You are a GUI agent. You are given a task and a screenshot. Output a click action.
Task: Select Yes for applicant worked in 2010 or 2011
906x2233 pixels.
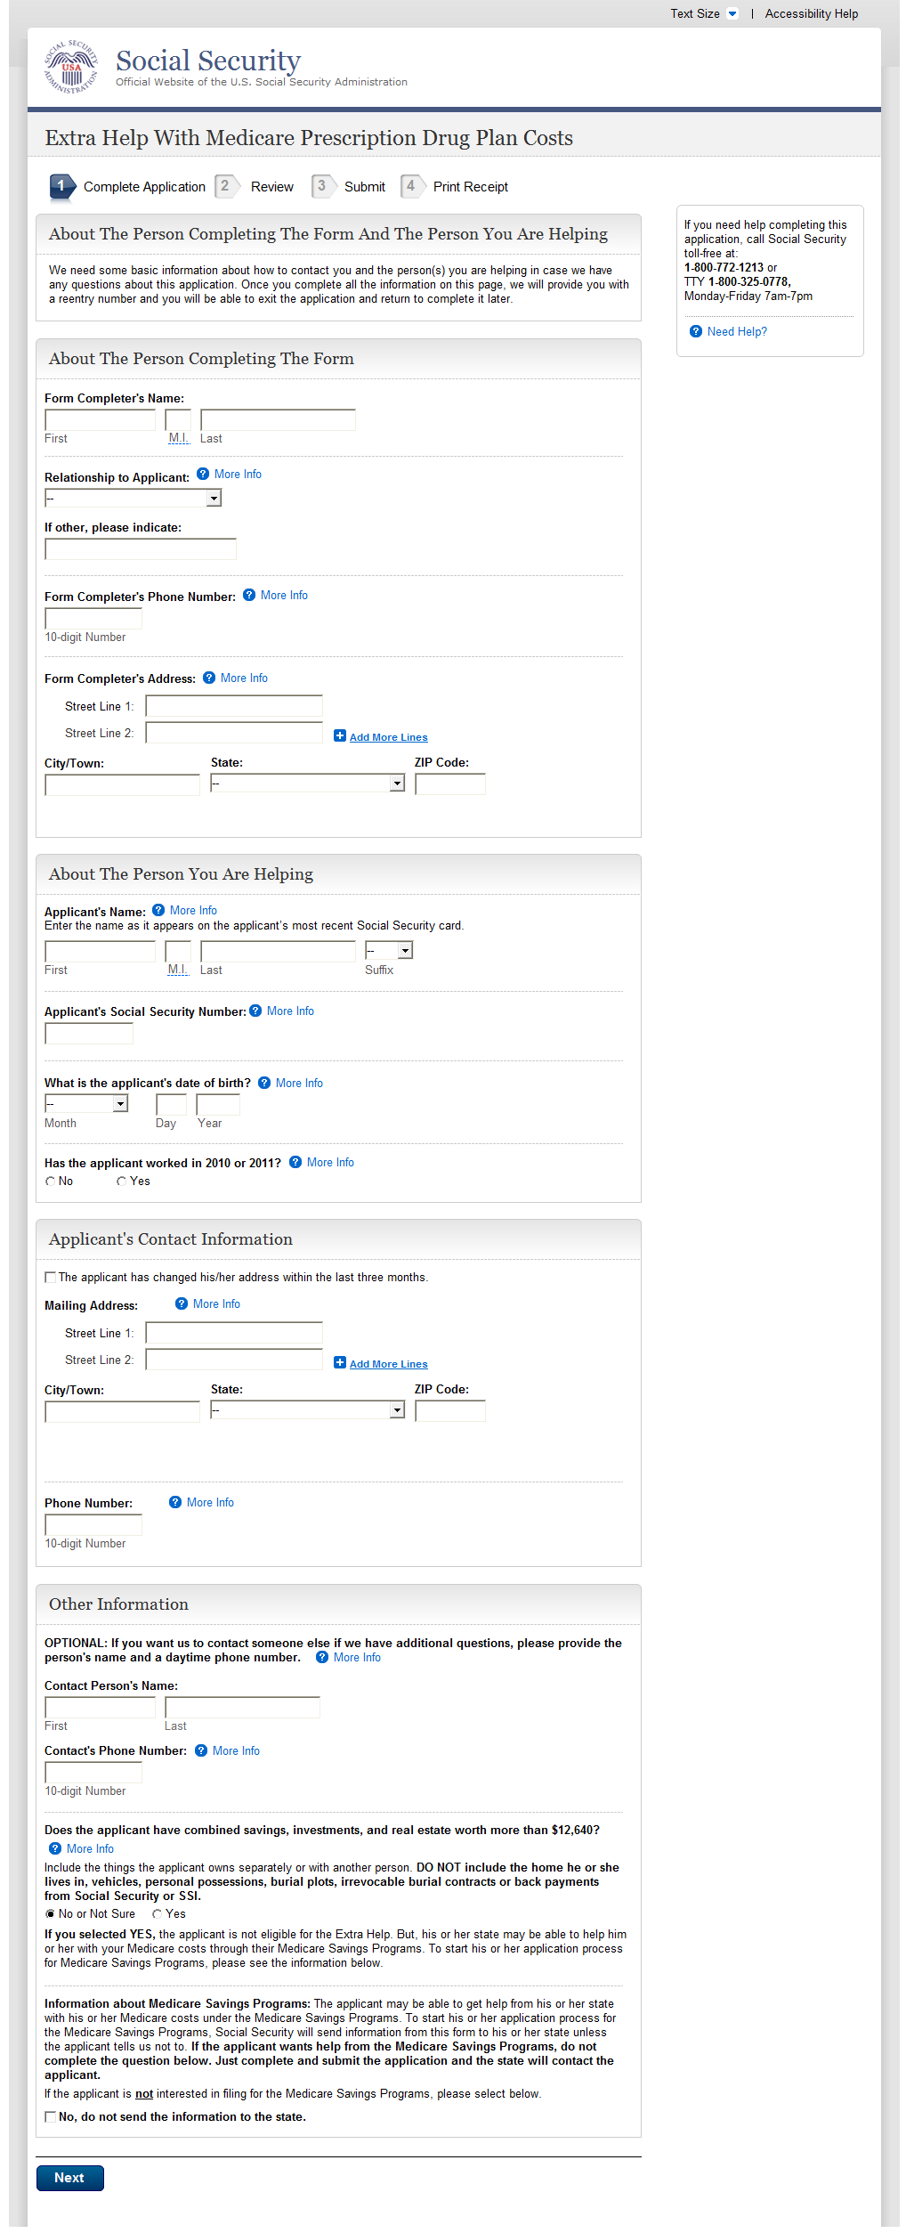(x=121, y=1182)
